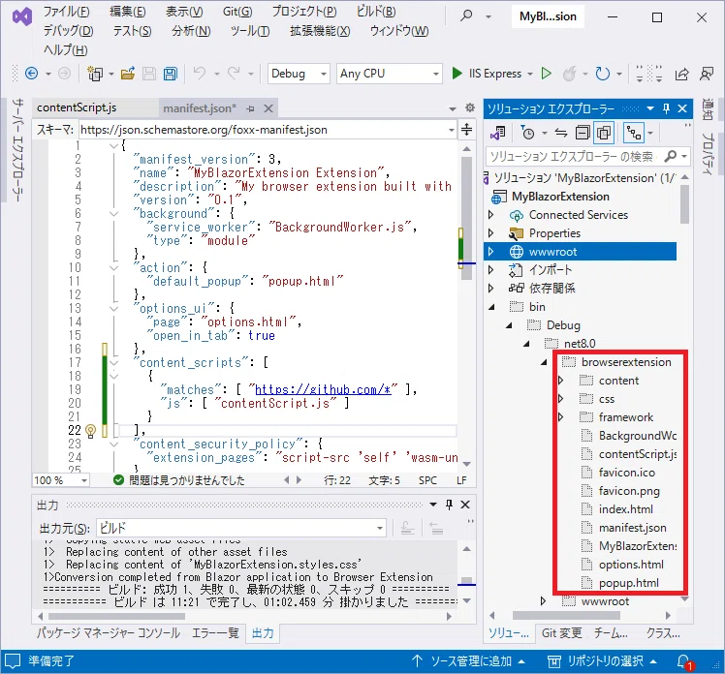Toggle the nesting view icon in Solution Explorer
The width and height of the screenshot is (725, 674).
coord(634,133)
